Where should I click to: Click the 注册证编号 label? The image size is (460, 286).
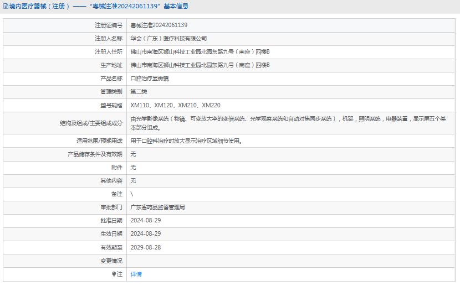[109, 25]
